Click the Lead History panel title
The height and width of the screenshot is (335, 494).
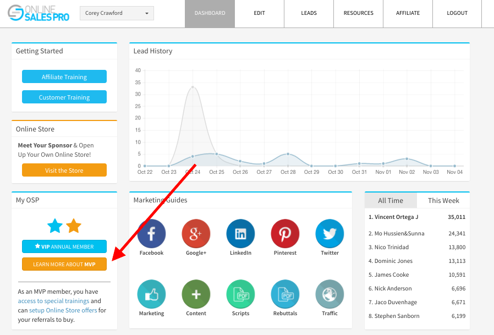coord(153,51)
